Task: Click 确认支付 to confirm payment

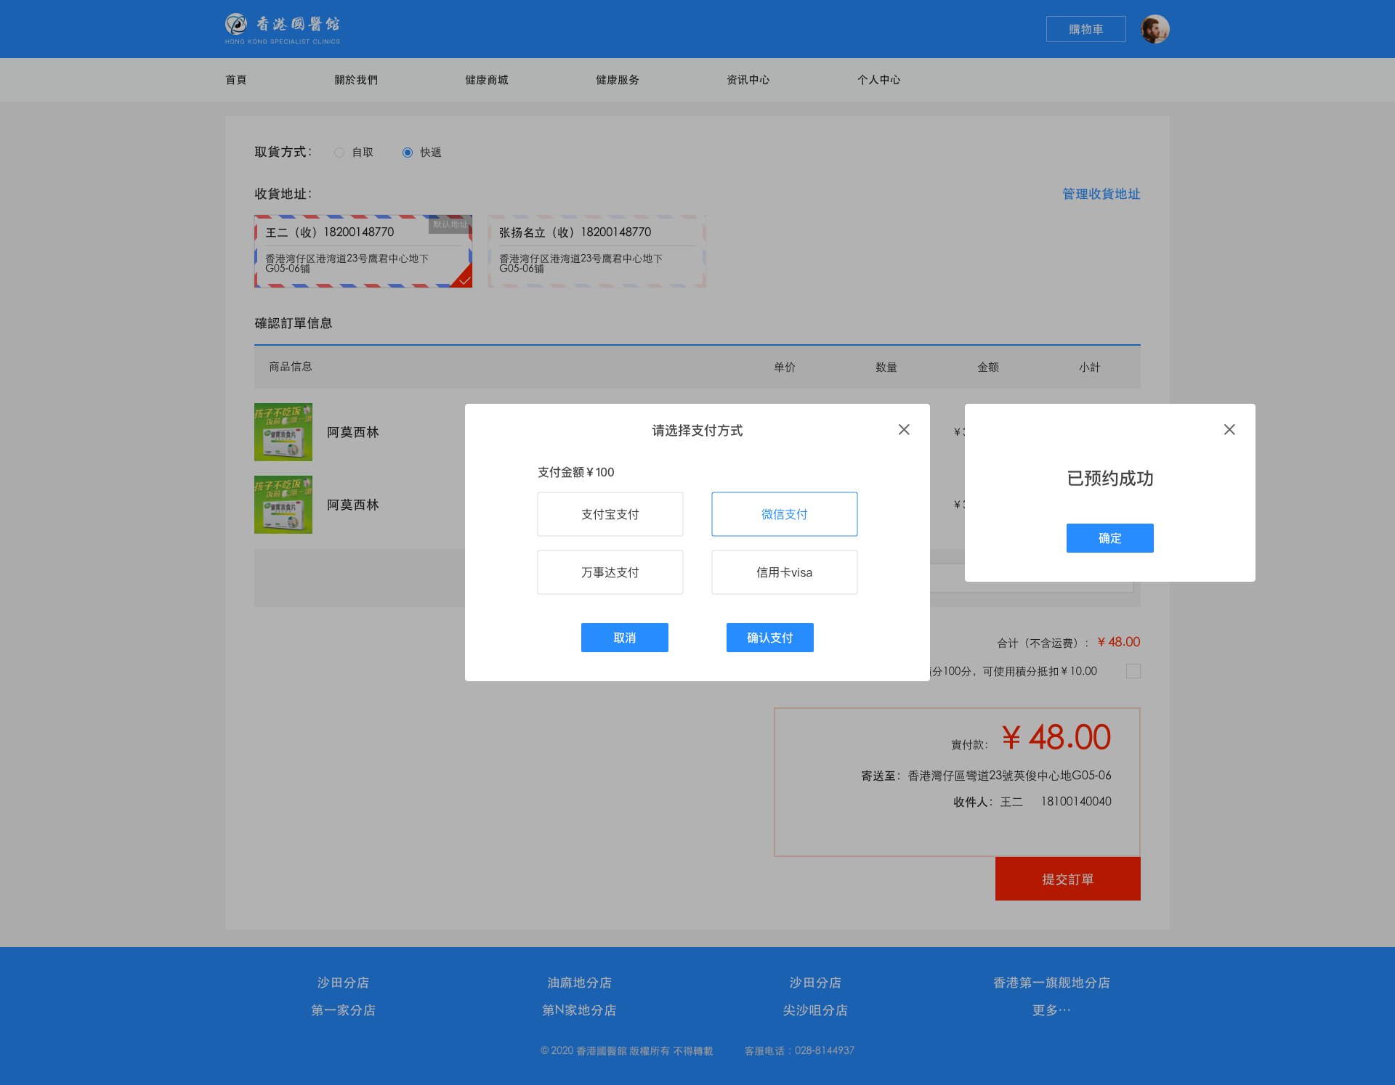Action: (770, 638)
